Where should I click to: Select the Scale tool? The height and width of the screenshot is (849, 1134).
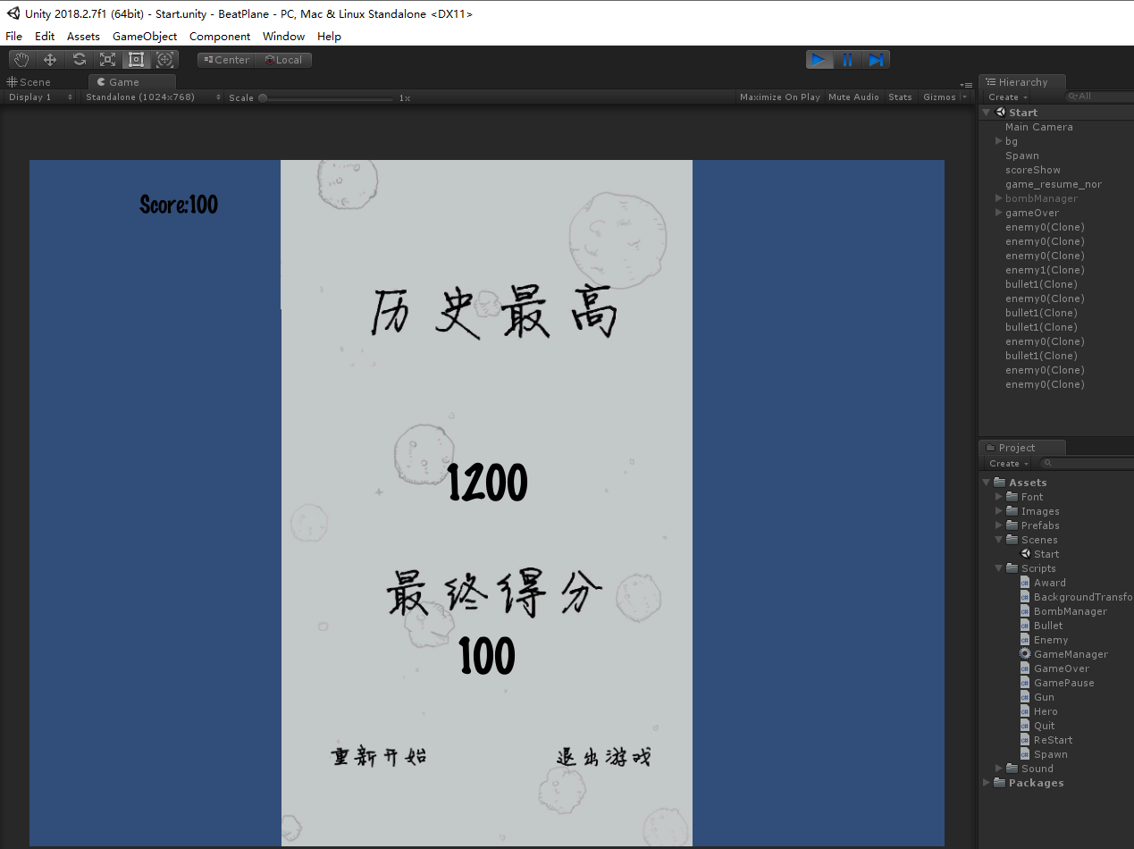[x=107, y=60]
